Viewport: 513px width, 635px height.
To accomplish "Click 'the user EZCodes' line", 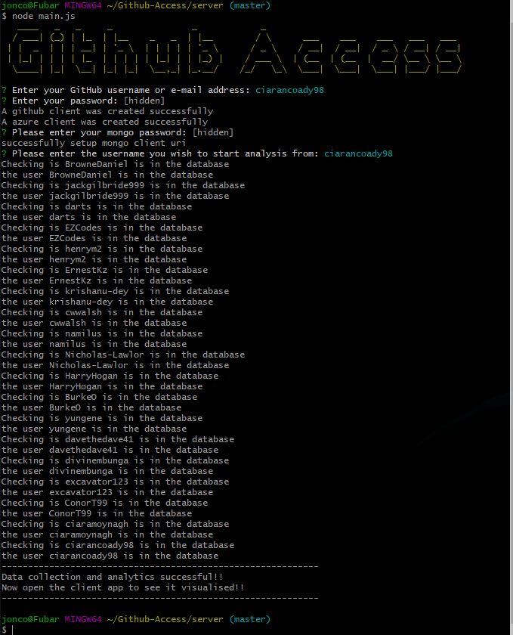I will tap(94, 238).
